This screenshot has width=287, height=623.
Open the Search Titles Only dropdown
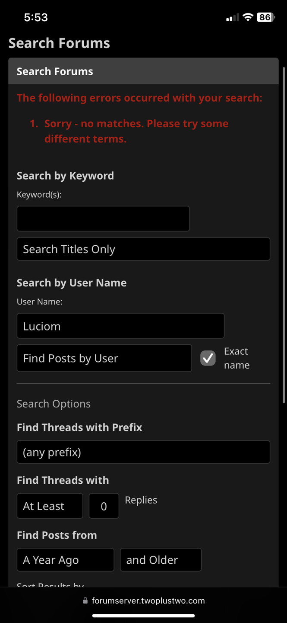click(x=143, y=249)
